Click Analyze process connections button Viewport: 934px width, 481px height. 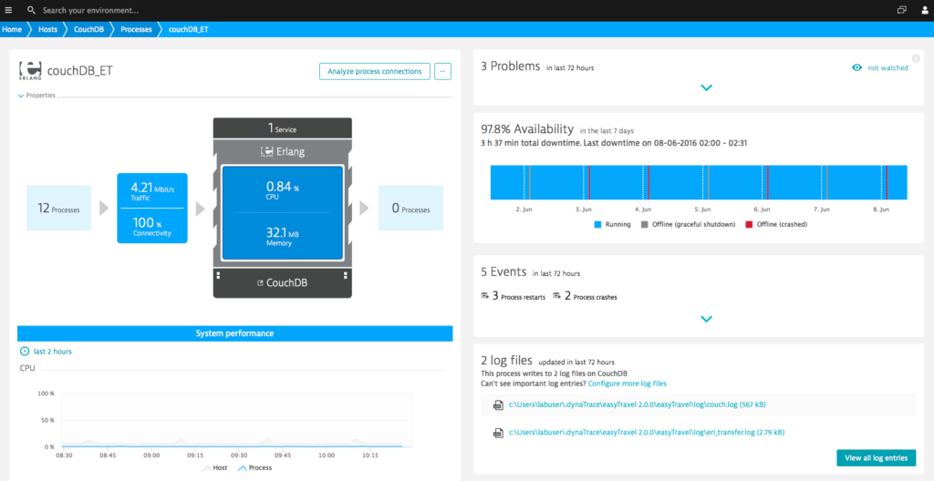(x=375, y=71)
